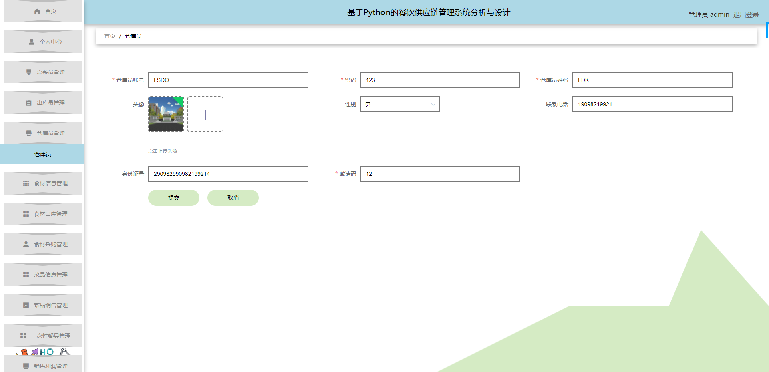Screen dimensions: 769x372
Task: Click the grid icon beside 食材信息管理
Action: (26, 183)
